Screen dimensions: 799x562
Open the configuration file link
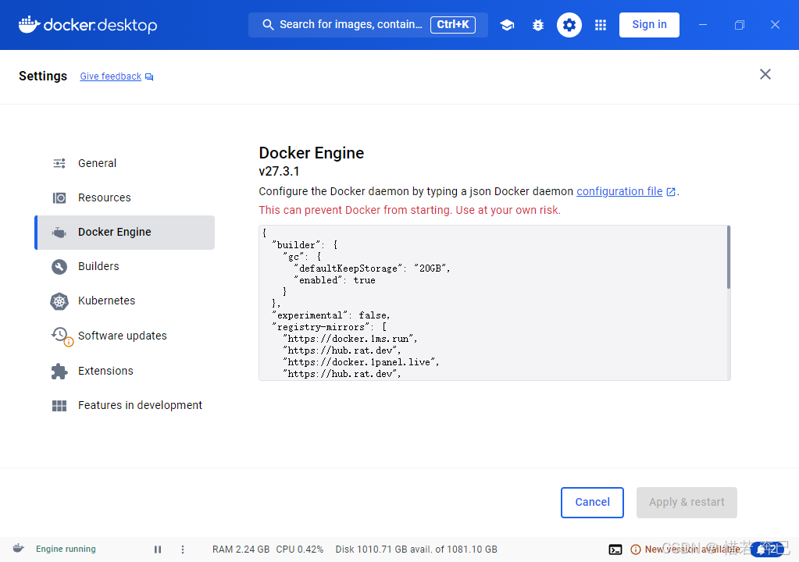tap(619, 191)
